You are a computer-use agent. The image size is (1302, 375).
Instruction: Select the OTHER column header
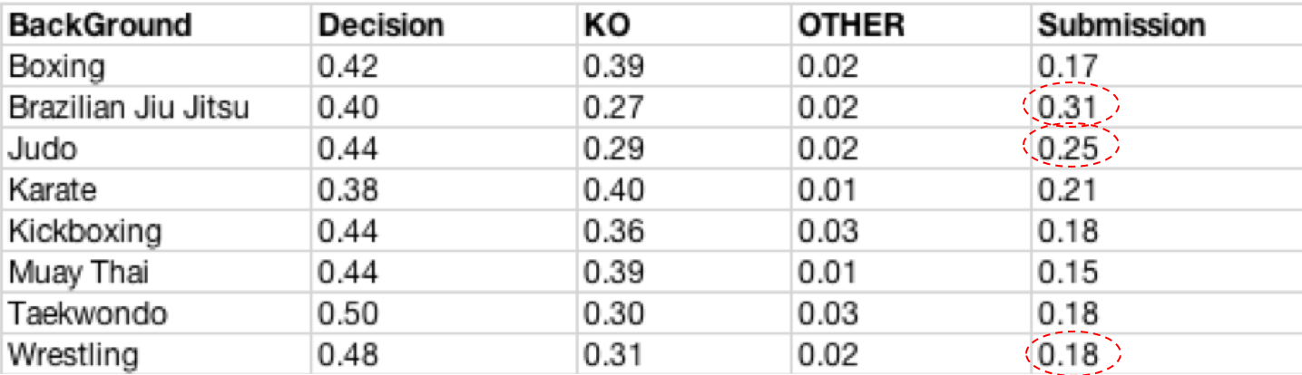(x=851, y=25)
